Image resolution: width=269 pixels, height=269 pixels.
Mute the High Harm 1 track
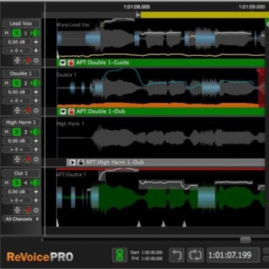(6, 132)
